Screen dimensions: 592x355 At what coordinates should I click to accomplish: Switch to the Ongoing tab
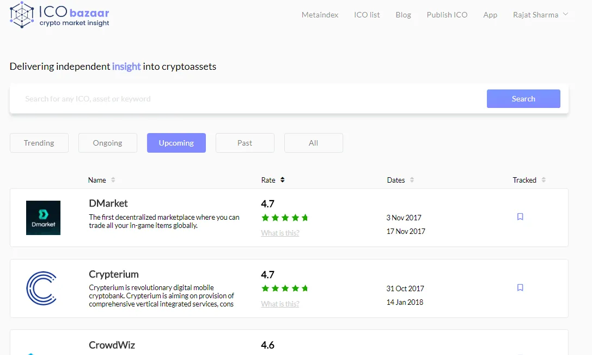click(108, 143)
